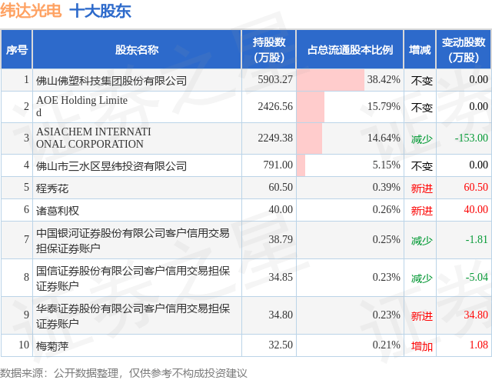Screen dimensions: 492x380
Task: Click the holding value 5903.27
Action: [x=275, y=79]
